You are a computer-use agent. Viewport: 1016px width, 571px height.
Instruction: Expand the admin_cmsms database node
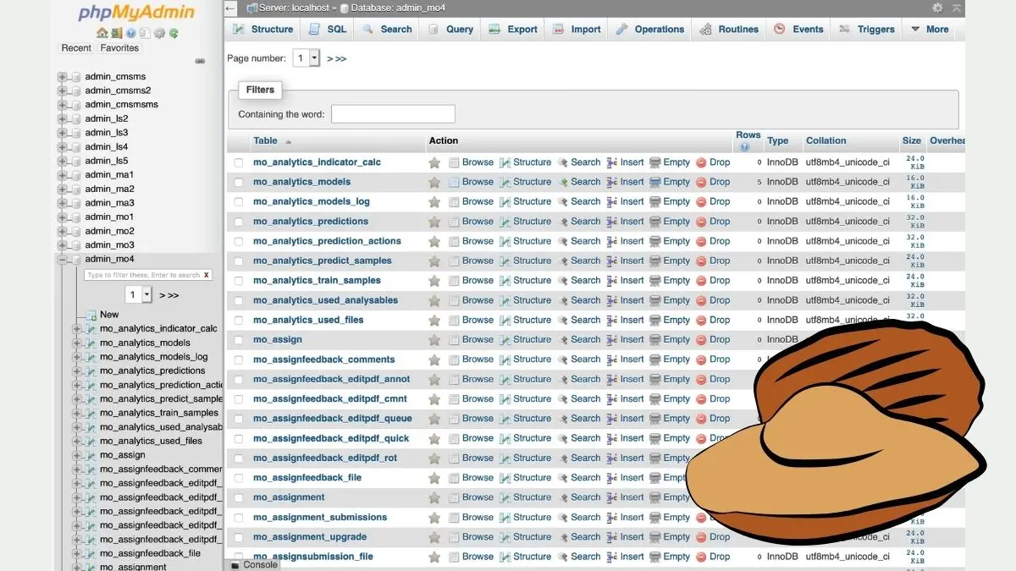[x=62, y=77]
